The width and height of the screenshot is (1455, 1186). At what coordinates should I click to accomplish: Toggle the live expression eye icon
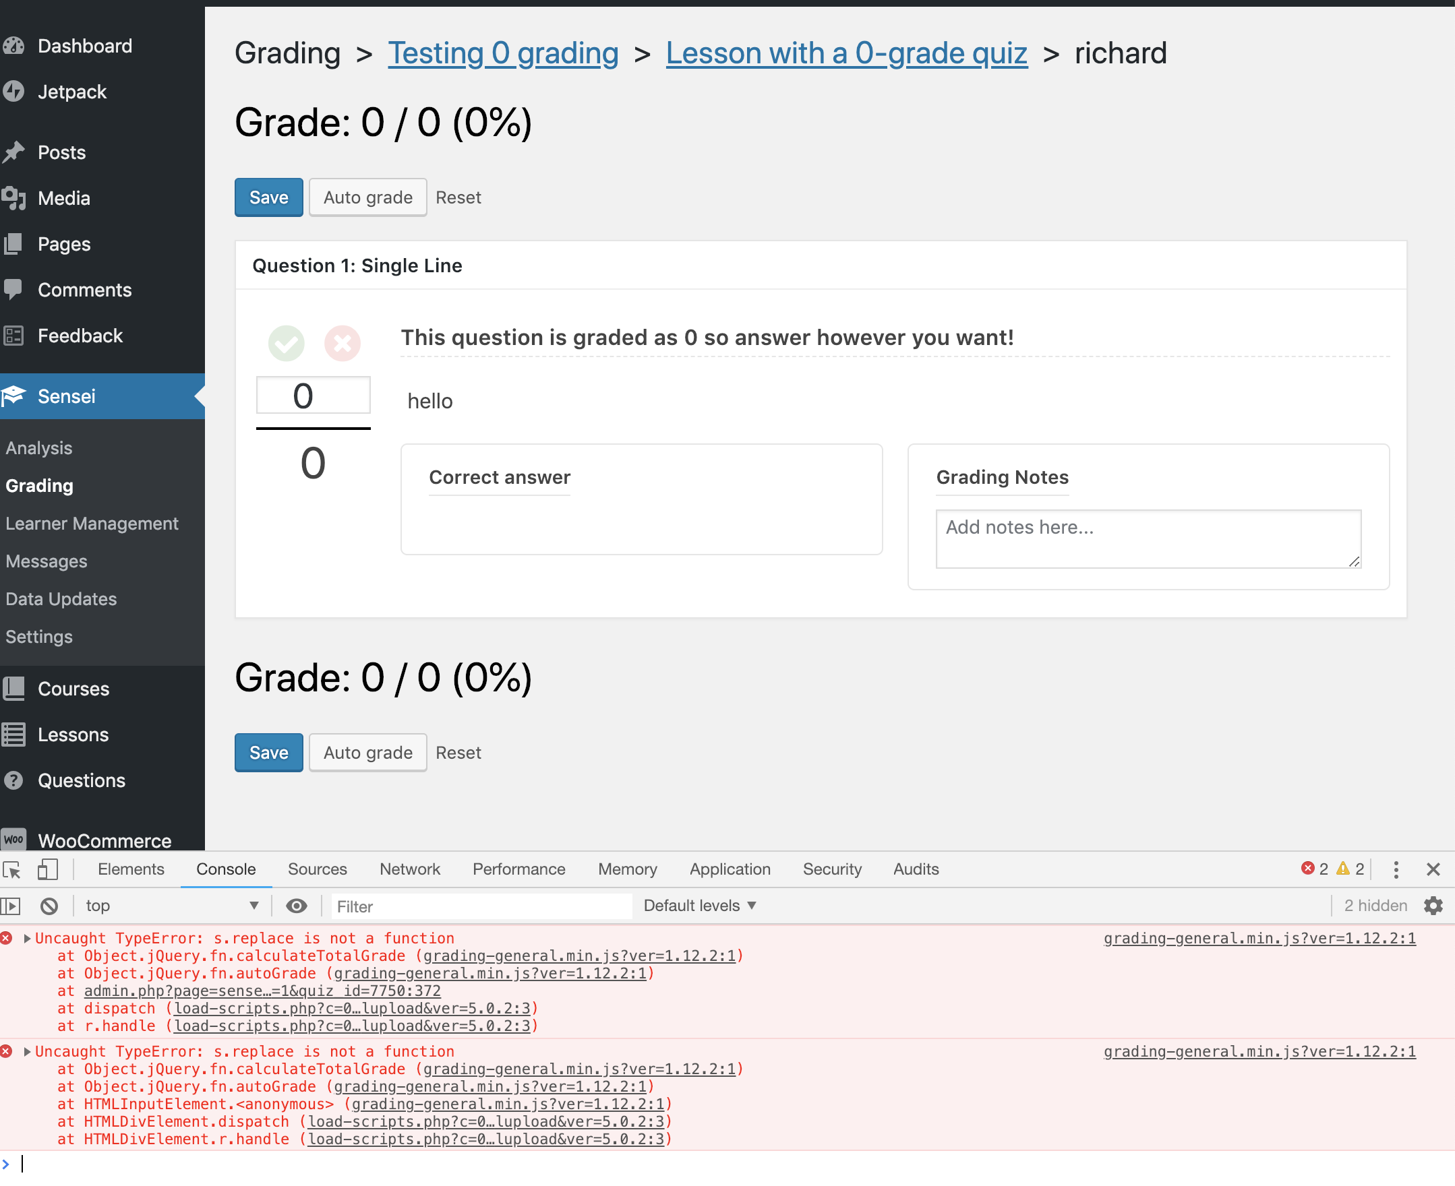(x=296, y=906)
